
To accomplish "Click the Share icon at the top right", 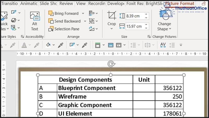I will (x=204, y=4).
